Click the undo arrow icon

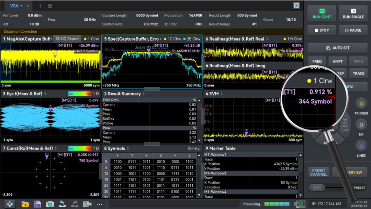pyautogui.click(x=62, y=204)
